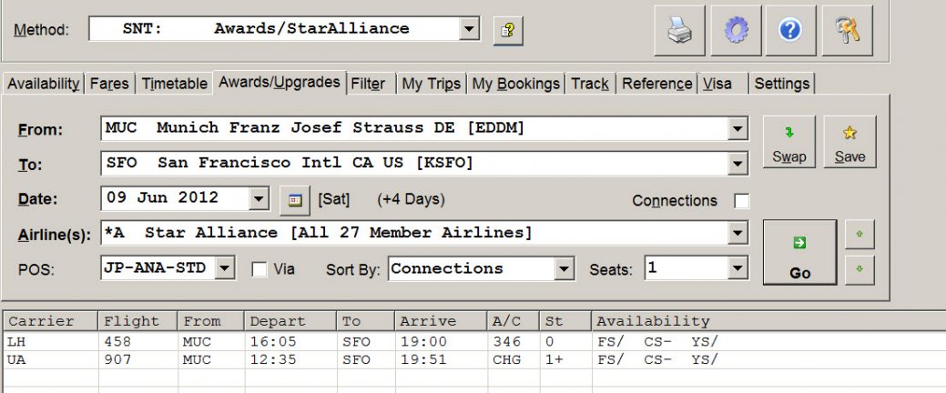Open the blue gear options button

736,31
